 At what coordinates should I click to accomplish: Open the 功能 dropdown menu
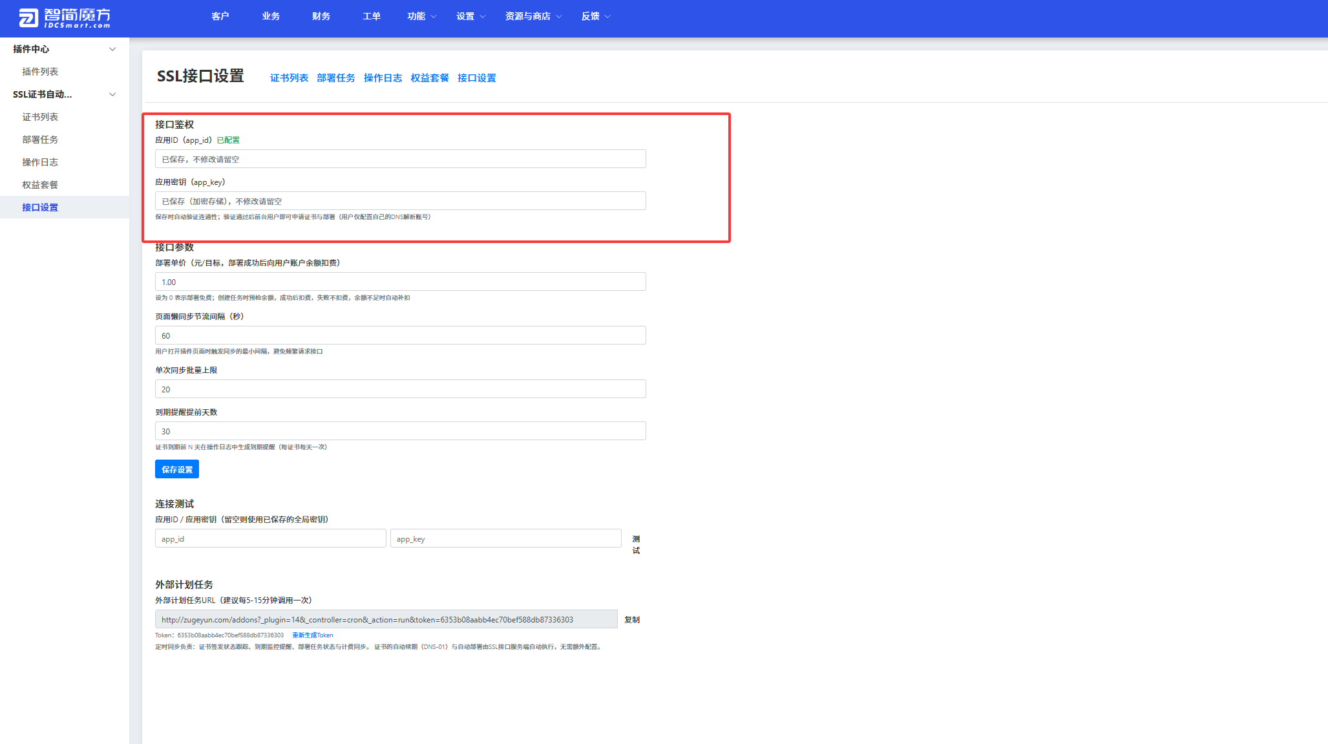422,16
